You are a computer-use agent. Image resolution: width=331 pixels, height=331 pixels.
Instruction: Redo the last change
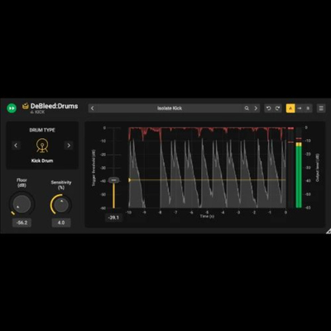tap(277, 108)
